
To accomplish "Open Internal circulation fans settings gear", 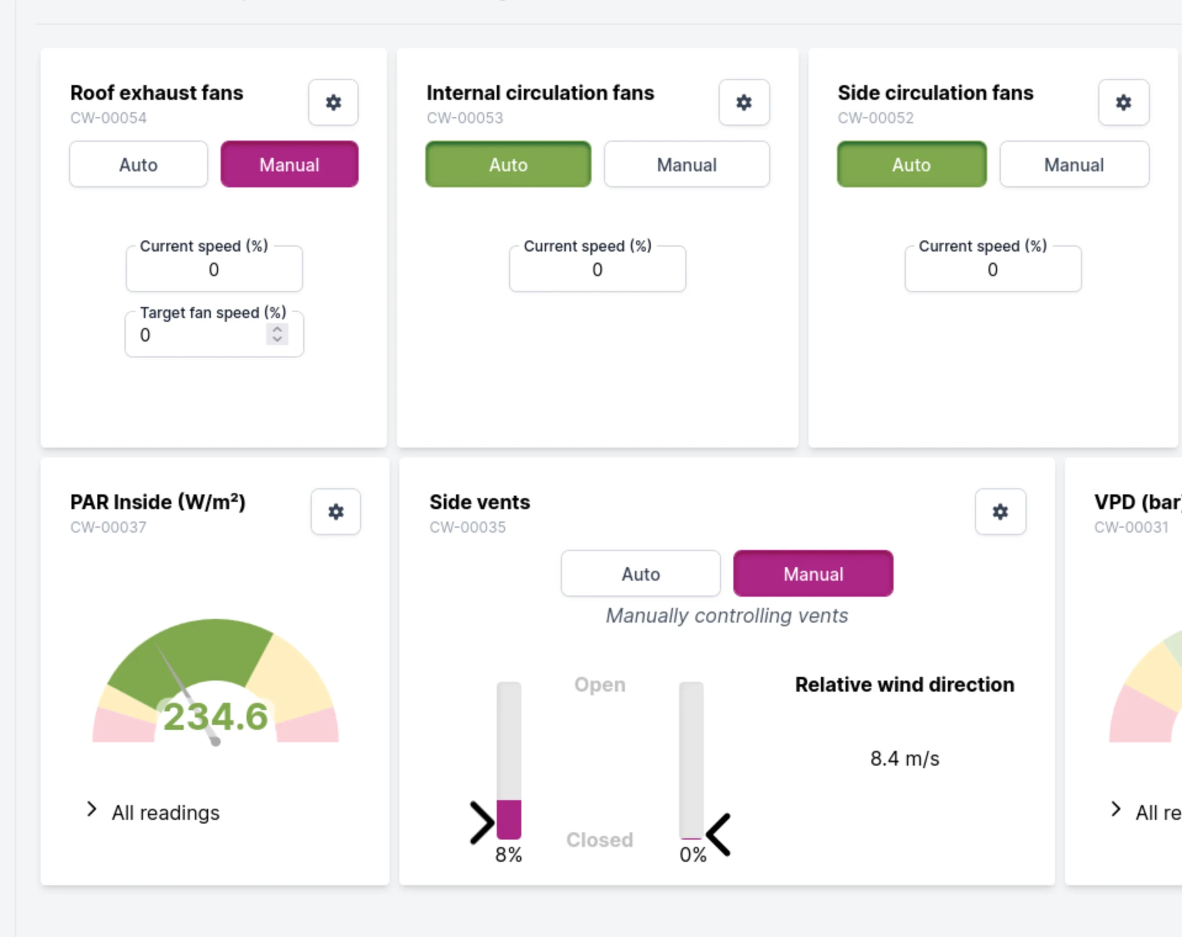I will (x=744, y=102).
